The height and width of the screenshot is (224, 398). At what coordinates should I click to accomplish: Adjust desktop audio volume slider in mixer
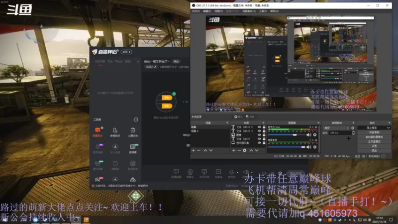(287, 147)
